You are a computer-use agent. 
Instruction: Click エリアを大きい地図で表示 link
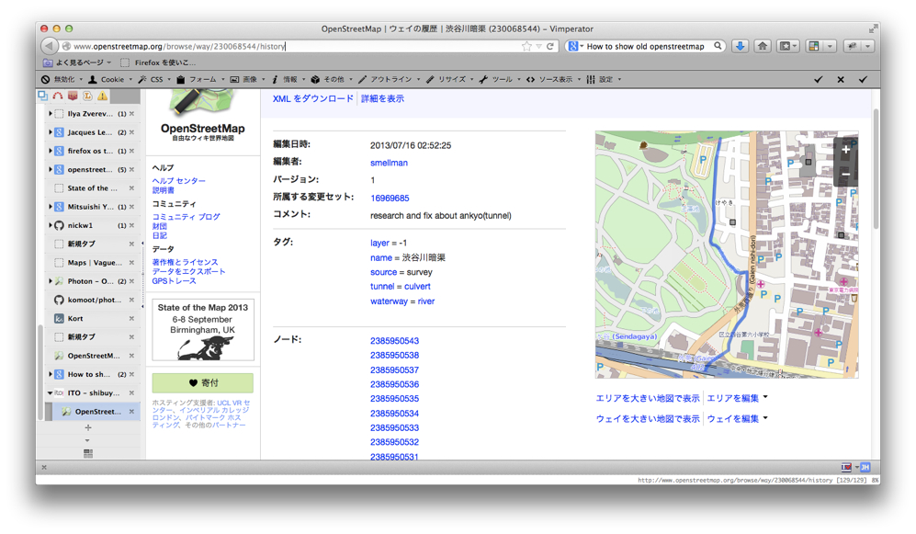[648, 398]
